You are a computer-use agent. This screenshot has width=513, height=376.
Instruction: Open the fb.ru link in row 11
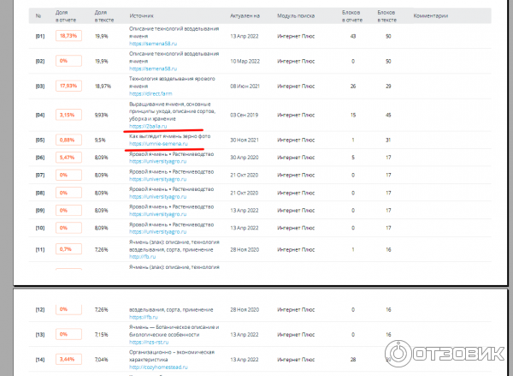point(142,257)
